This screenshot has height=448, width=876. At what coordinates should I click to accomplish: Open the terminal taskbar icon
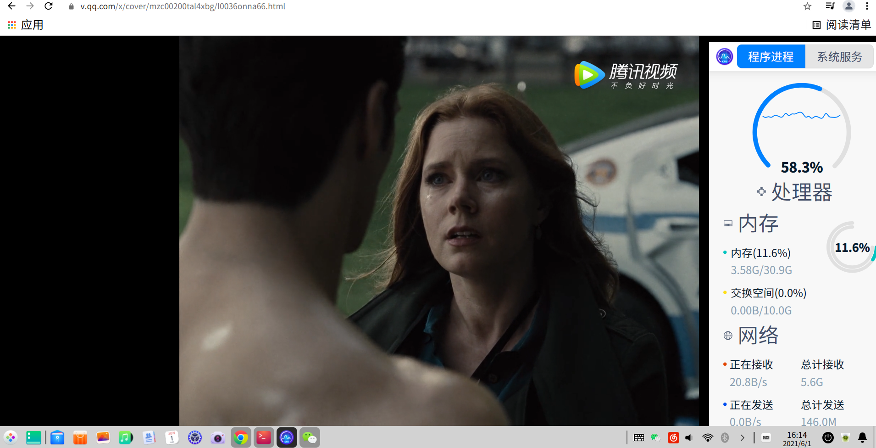[264, 437]
